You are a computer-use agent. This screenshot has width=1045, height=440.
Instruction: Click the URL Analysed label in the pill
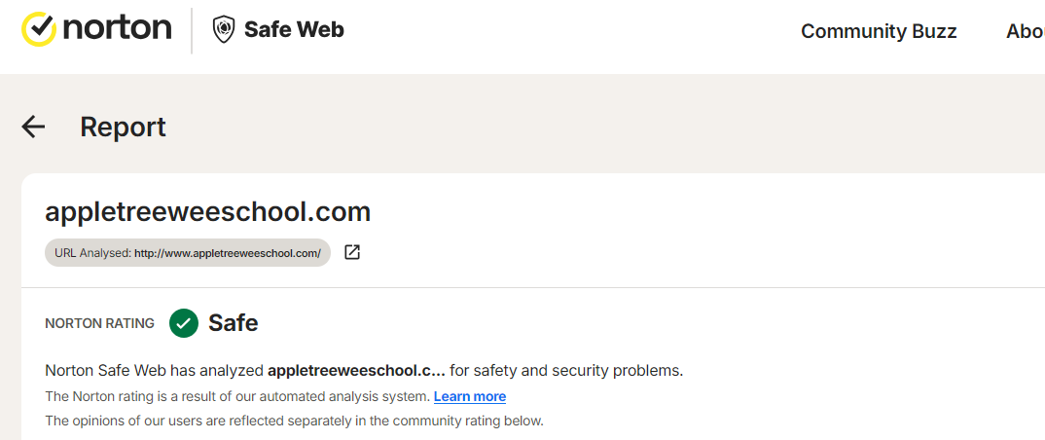[92, 253]
